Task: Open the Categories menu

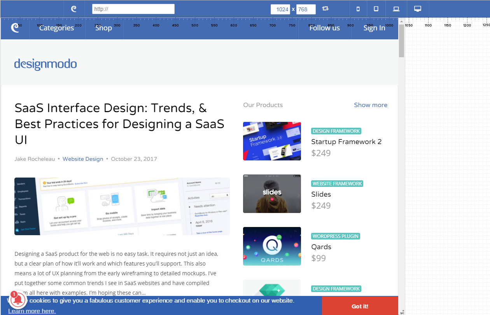Action: pyautogui.click(x=57, y=28)
